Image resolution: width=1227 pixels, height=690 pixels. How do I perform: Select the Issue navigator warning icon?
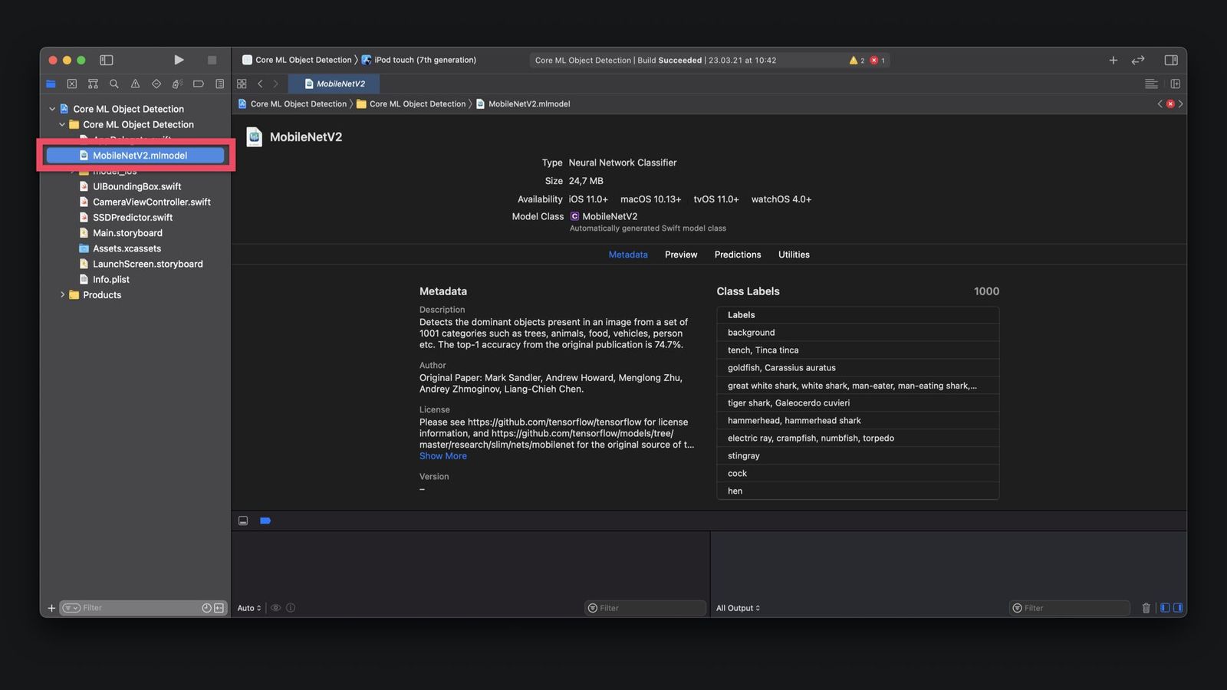[x=135, y=84]
